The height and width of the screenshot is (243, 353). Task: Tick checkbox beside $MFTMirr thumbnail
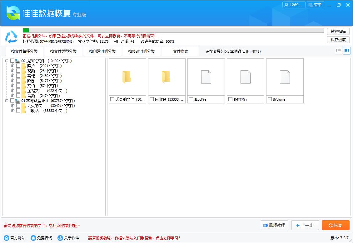point(230,99)
